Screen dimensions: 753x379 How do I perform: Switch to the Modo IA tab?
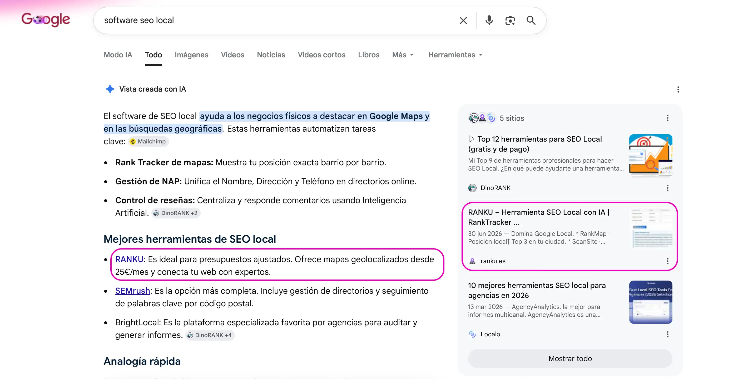[x=118, y=55]
